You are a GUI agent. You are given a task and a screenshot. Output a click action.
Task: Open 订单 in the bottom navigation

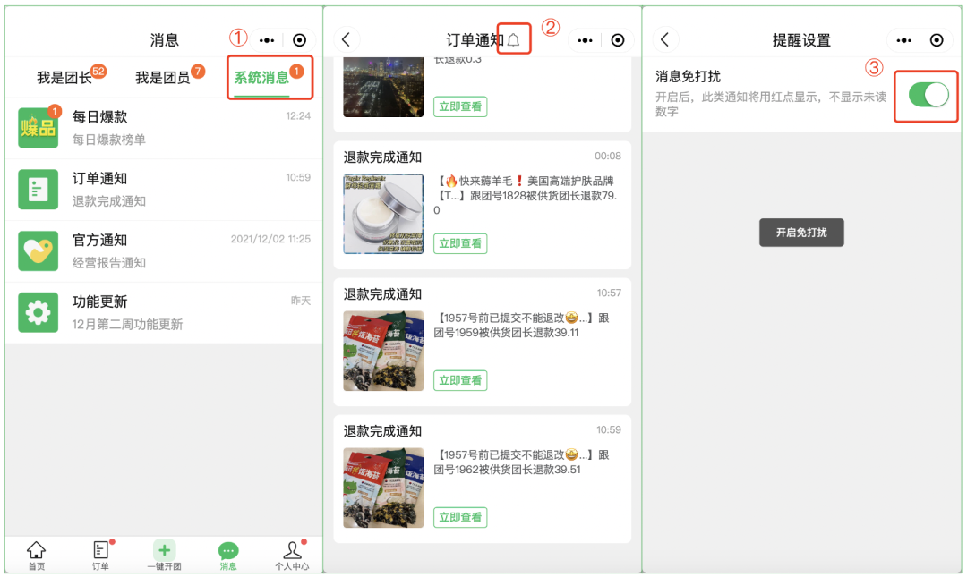[100, 555]
